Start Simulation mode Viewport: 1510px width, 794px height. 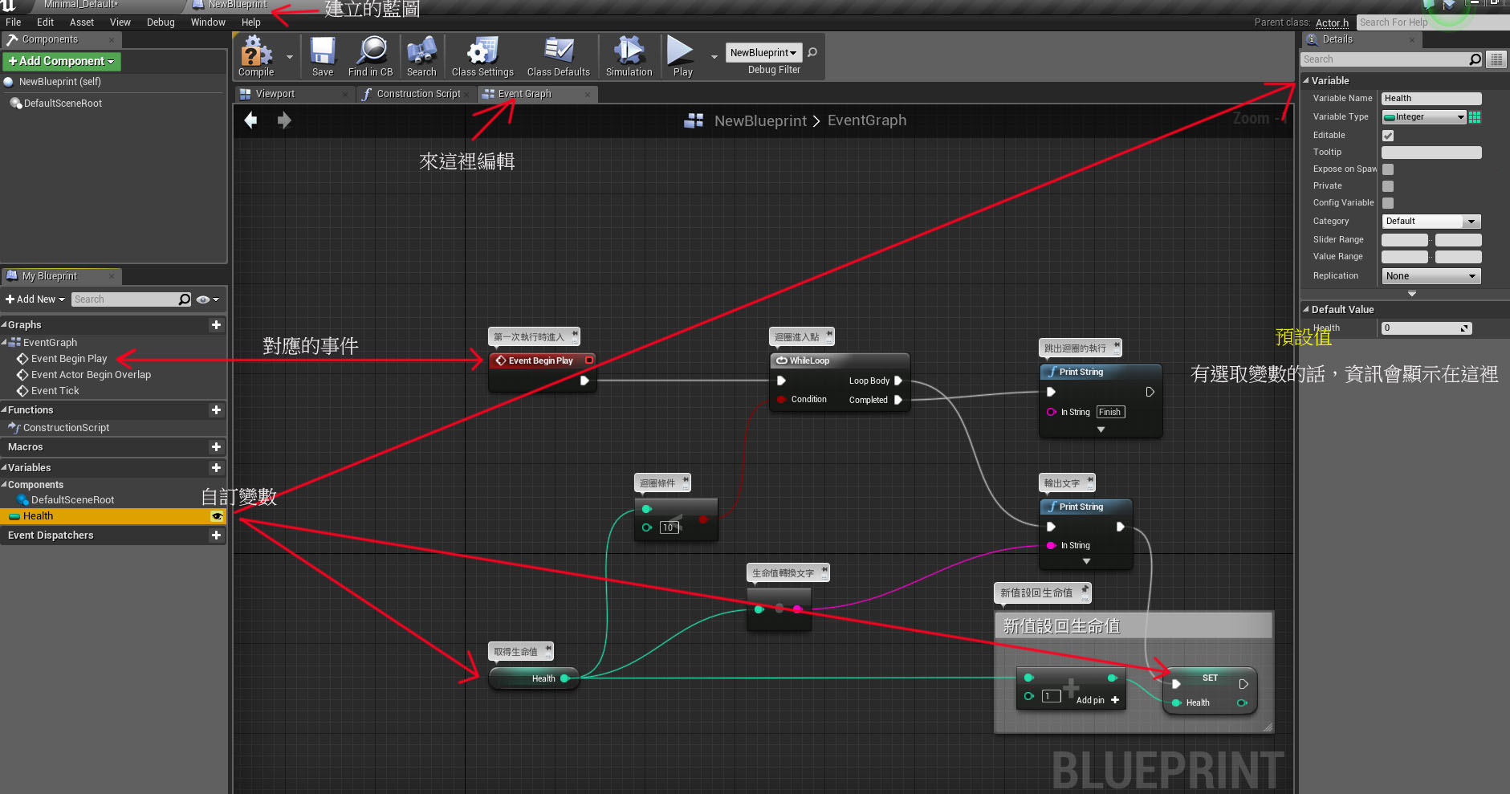point(629,55)
